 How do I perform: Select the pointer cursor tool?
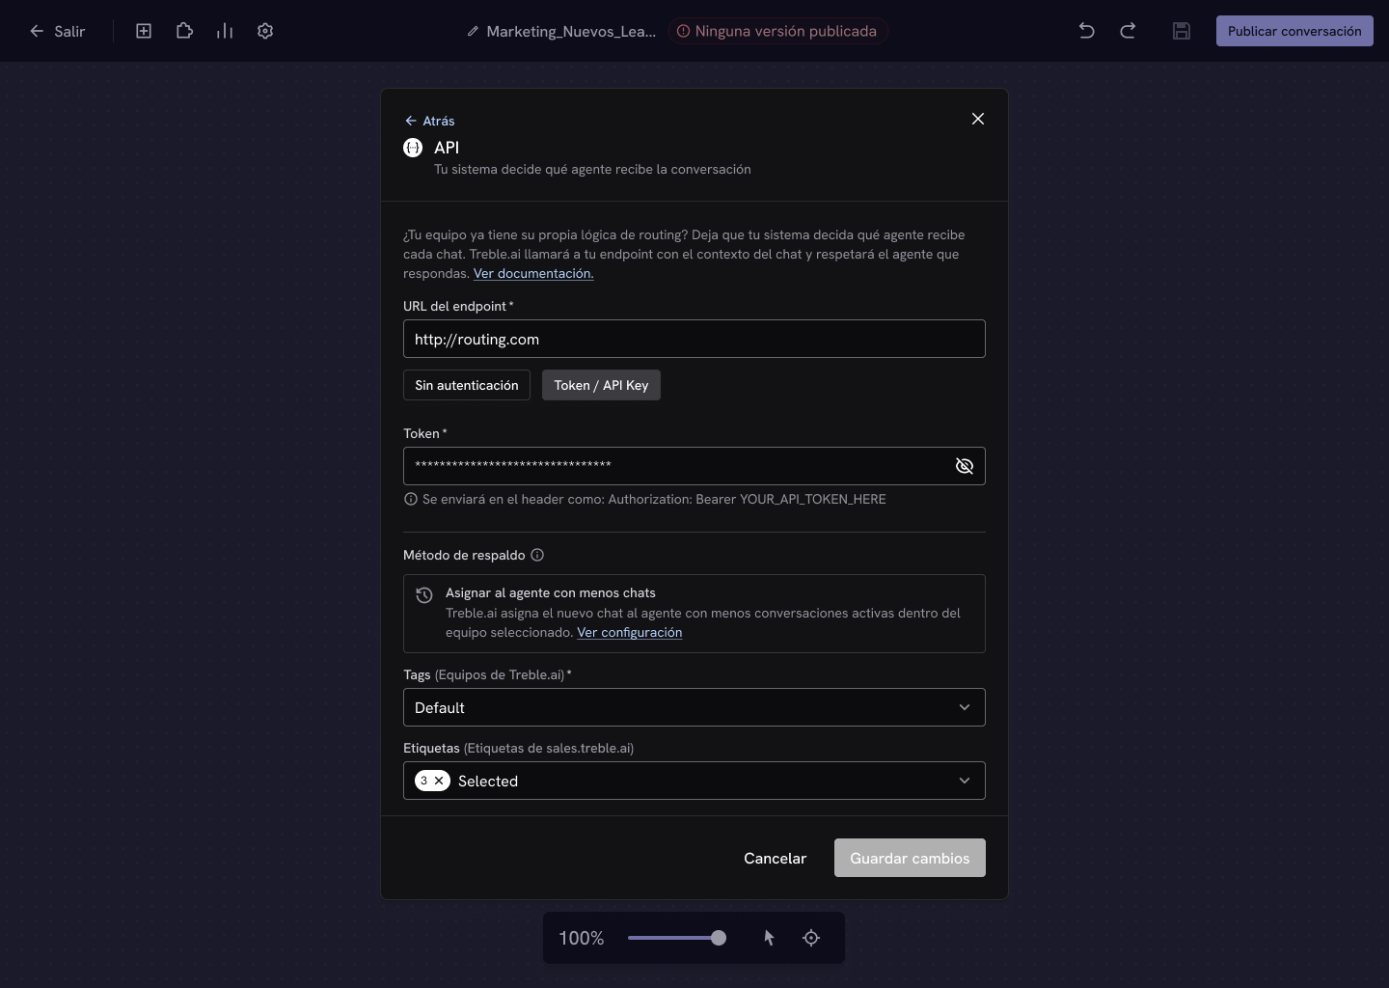769,938
